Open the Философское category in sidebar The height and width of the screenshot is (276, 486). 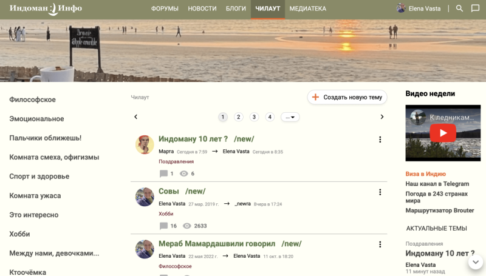pos(33,99)
